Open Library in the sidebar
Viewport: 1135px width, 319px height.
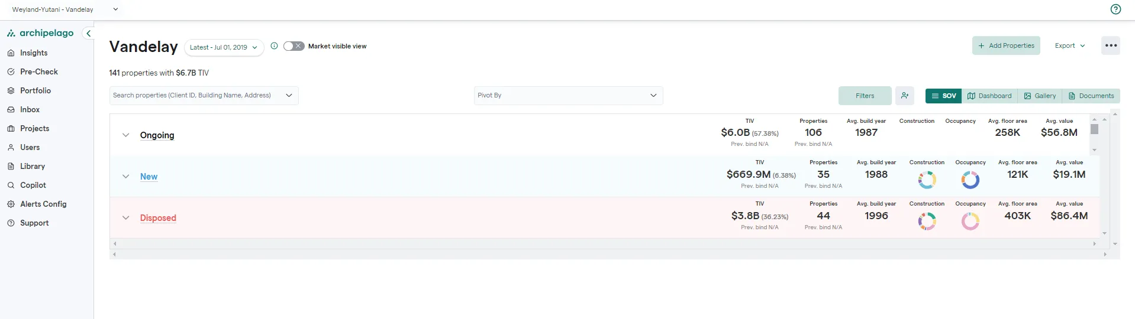click(32, 166)
